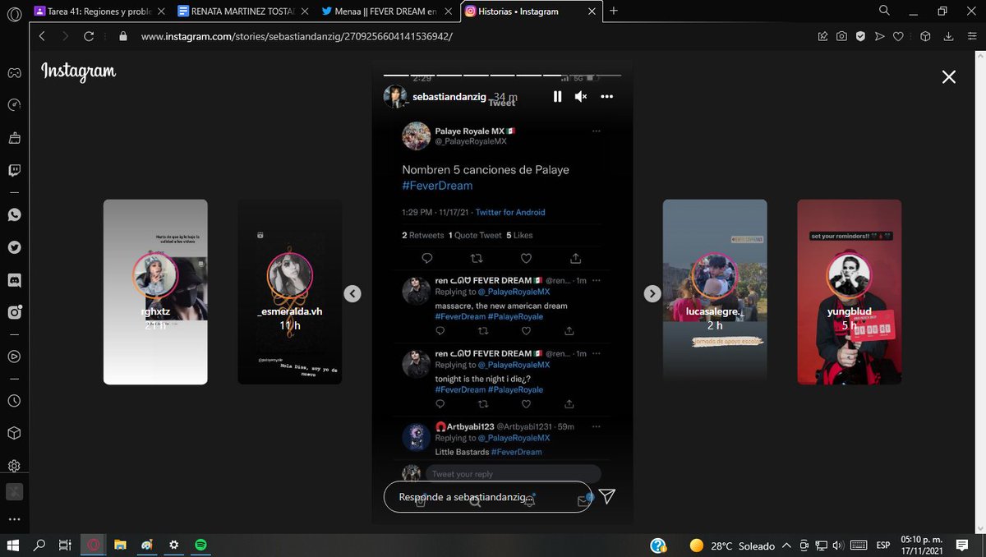Screen dimensions: 986x557
Task: Advance to the next story with right arrow
Action: pos(652,293)
